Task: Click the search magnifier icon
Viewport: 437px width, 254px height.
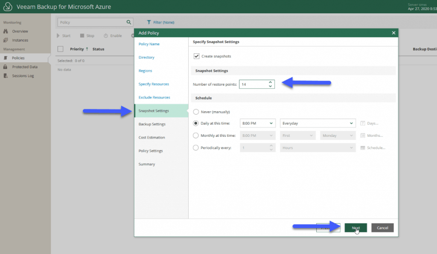Action: (x=129, y=22)
